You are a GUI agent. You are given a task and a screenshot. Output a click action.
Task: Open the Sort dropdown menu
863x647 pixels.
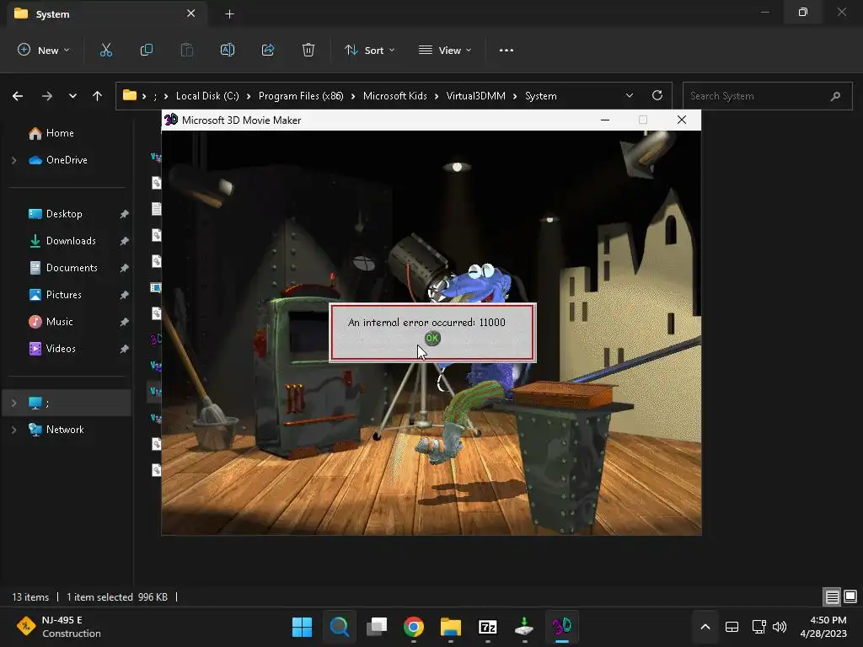click(x=369, y=51)
